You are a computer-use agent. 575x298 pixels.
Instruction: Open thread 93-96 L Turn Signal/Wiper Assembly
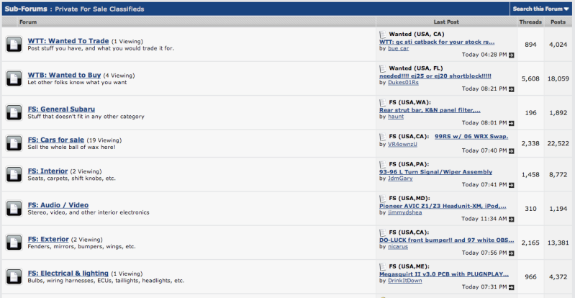point(435,172)
